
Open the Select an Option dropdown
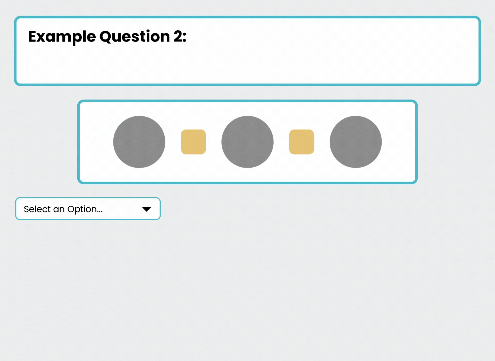[x=88, y=209]
